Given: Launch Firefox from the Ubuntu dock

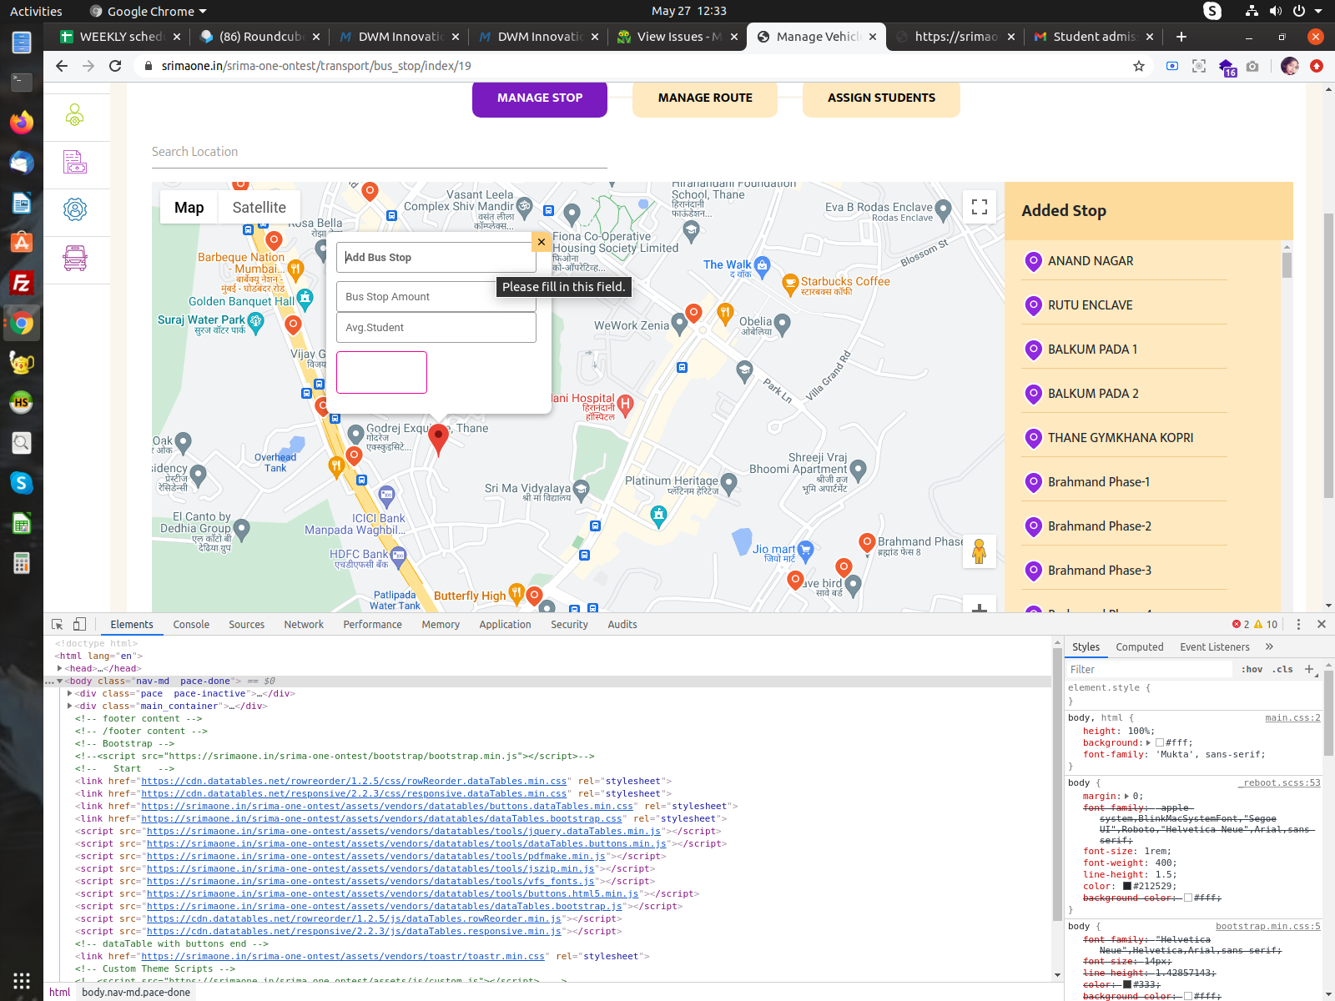Looking at the screenshot, I should point(22,123).
